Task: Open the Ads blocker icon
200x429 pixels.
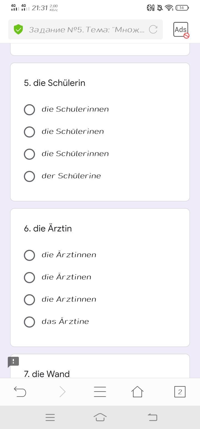Action: click(x=181, y=29)
